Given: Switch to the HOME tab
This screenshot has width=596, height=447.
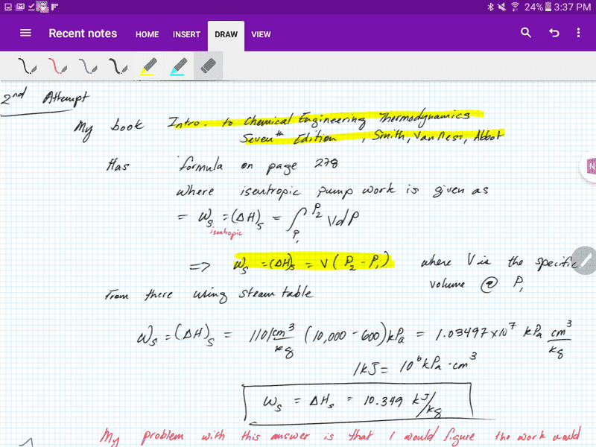Looking at the screenshot, I should click(x=147, y=34).
